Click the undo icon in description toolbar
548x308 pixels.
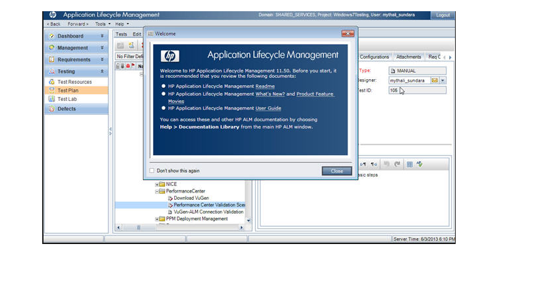click(x=386, y=164)
